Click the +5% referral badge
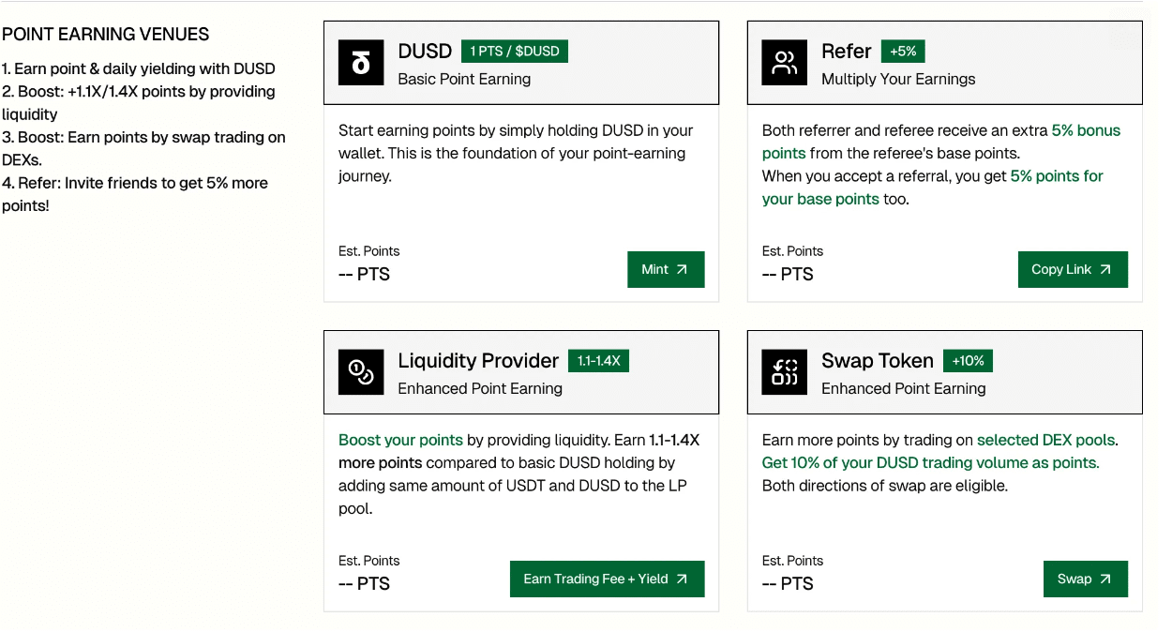This screenshot has height=632, width=1172. click(903, 52)
